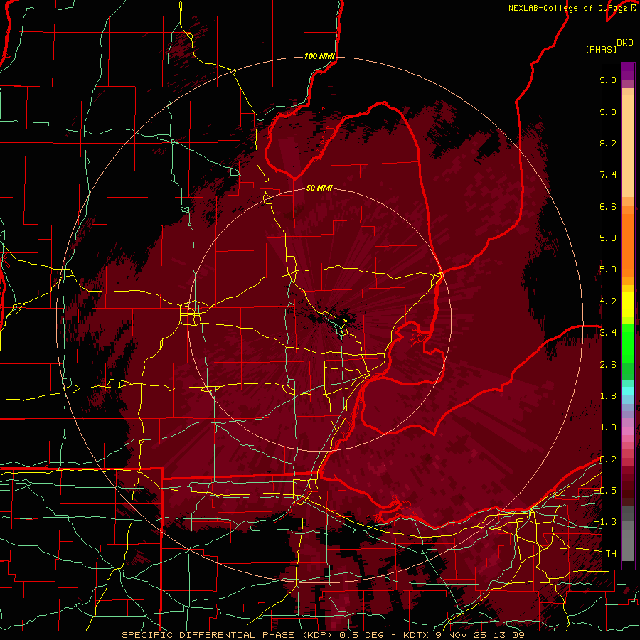The height and width of the screenshot is (640, 640).
Task: Click the KDTX radar site at the map center
Action: coord(319,319)
